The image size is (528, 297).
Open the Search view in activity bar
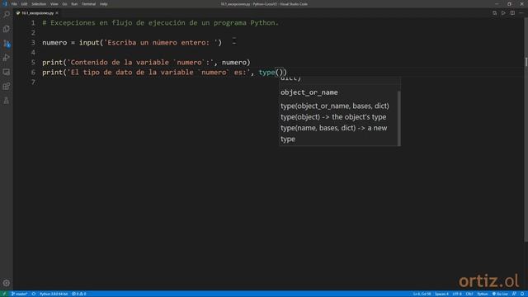[7, 14]
